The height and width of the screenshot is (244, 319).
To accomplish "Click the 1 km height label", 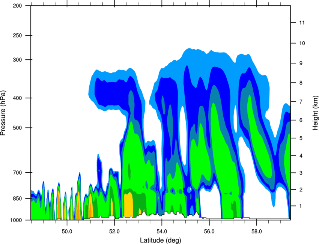I will 301,206.
